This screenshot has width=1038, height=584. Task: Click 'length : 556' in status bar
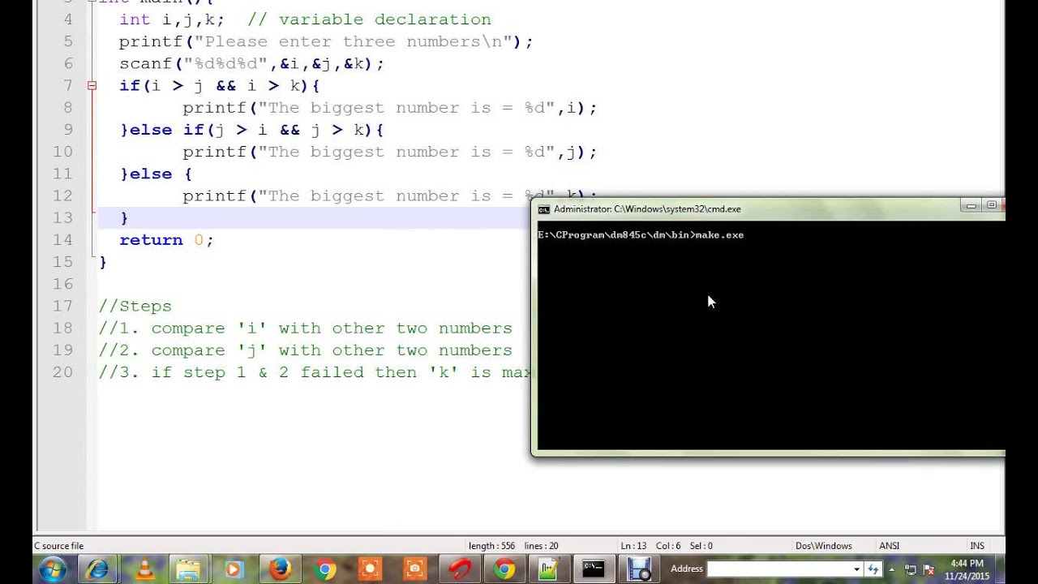click(x=491, y=546)
